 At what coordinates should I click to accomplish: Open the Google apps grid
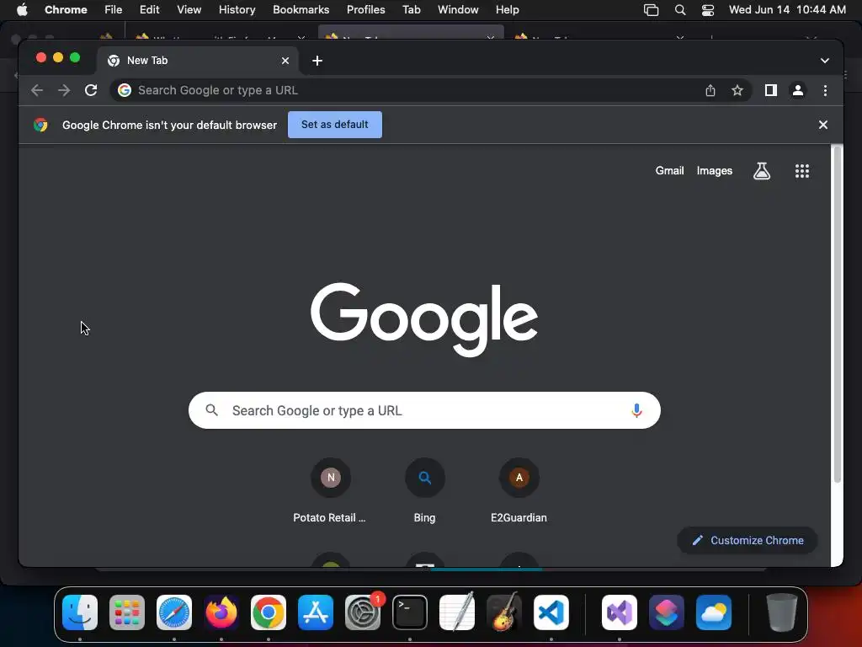click(802, 171)
